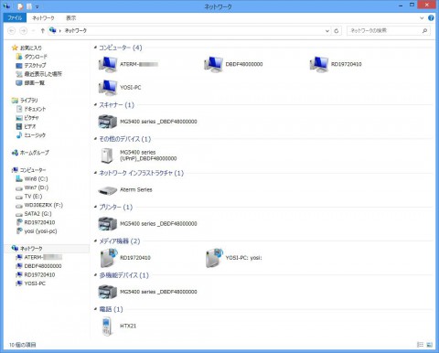Viewport: 439px width, 353px height.
Task: Switch to details view layout icon
Action: tap(420, 345)
